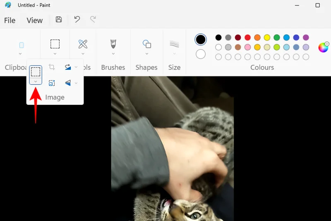
Task: Open the View menu
Action: click(35, 20)
